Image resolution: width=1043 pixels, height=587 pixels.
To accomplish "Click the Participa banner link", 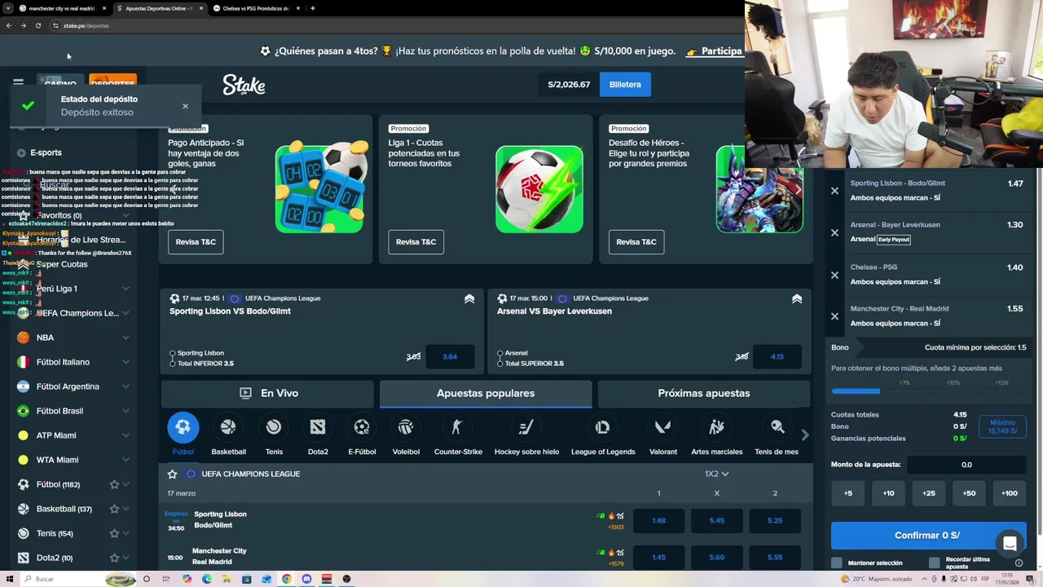I will coord(715,51).
